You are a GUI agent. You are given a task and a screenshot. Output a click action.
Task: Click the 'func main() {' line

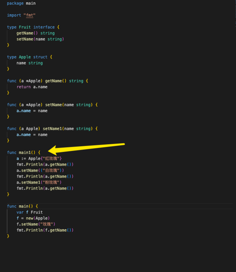point(23,206)
